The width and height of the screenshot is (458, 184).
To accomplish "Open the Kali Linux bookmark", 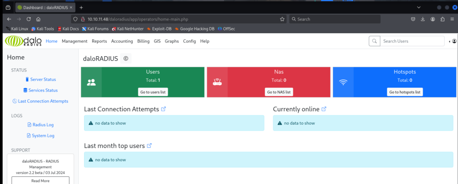I will (x=18, y=29).
